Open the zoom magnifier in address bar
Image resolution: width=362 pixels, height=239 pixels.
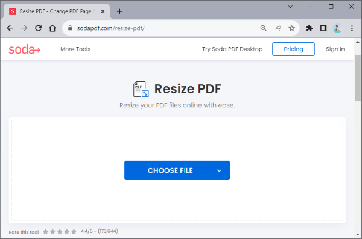click(264, 28)
